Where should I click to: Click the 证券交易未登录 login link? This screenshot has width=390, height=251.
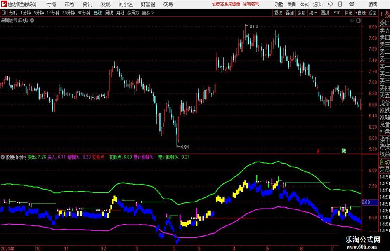(x=226, y=4)
